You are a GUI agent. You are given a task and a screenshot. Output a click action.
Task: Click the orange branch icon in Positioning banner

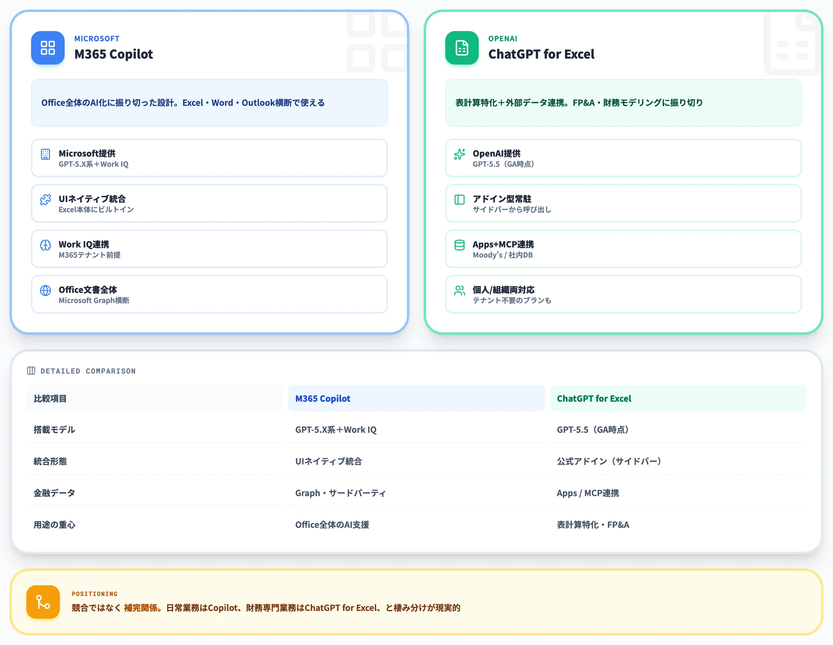(43, 602)
